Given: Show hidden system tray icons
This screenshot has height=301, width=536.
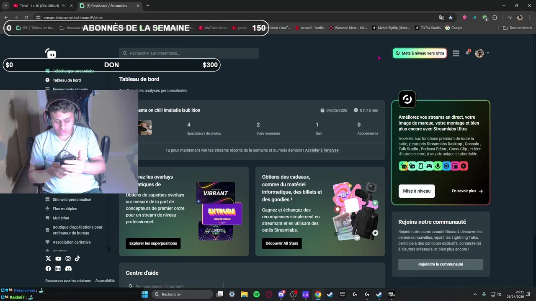Looking at the screenshot, I should tap(475, 294).
